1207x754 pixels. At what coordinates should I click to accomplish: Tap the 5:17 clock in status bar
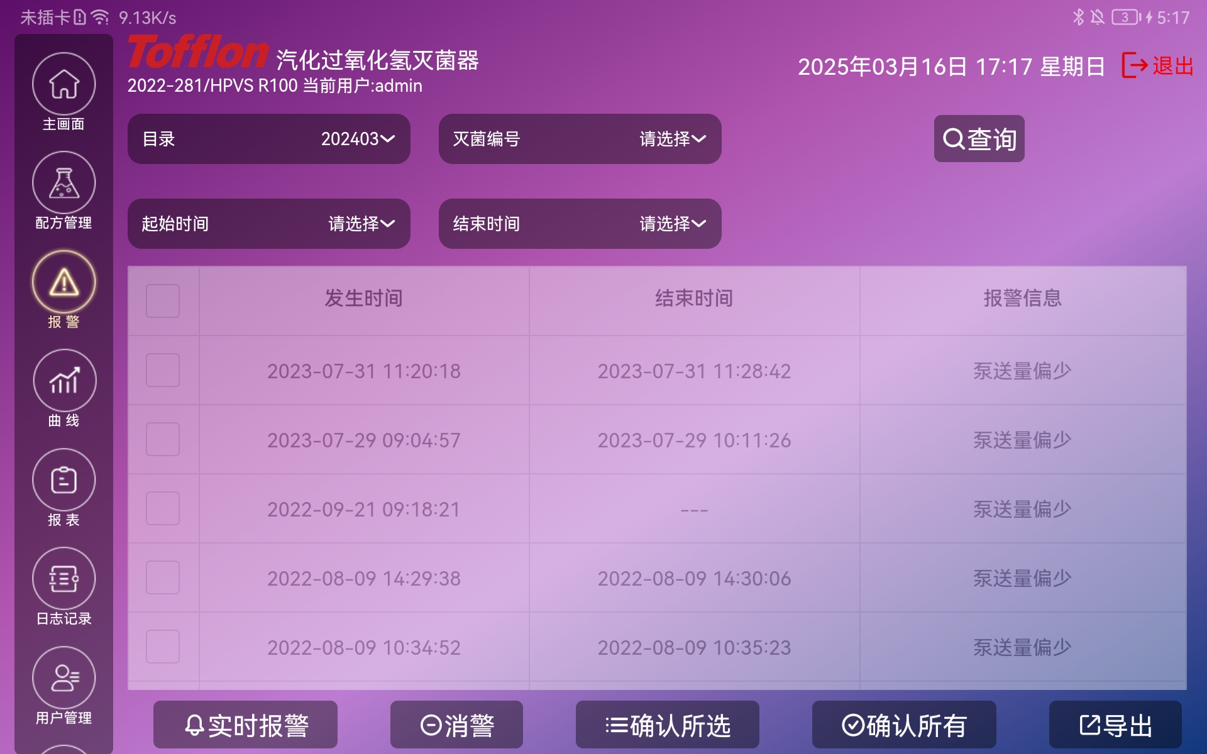point(1173,17)
